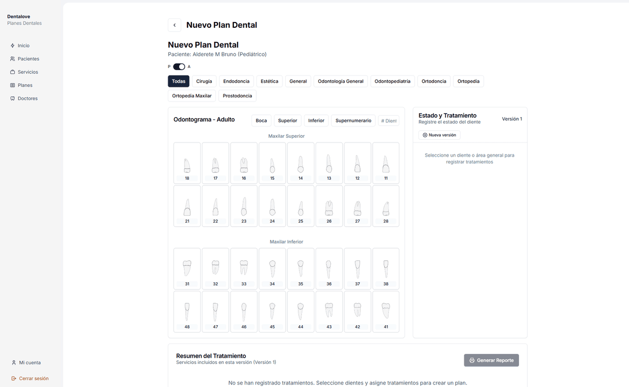Filter by General category
Screen dimensions: 629x387
coord(298,81)
